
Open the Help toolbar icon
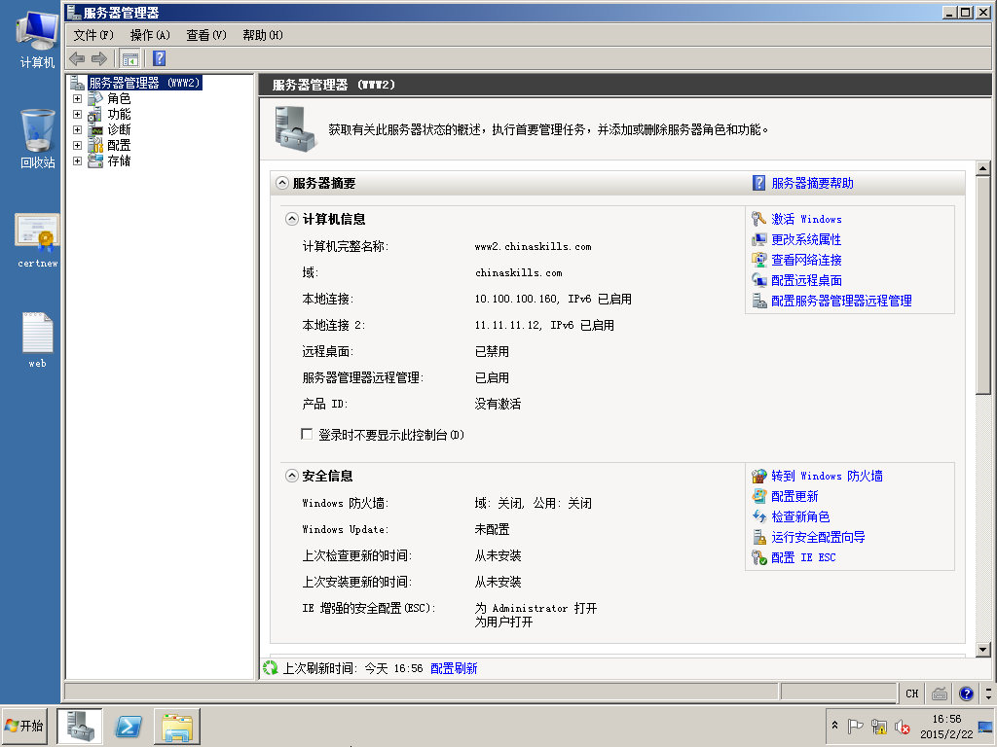159,58
